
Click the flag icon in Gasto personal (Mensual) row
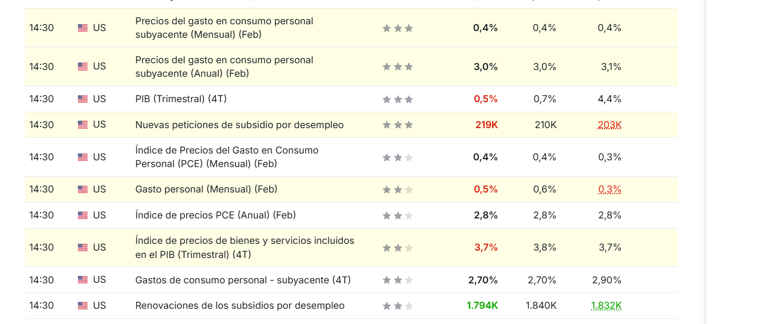82,190
